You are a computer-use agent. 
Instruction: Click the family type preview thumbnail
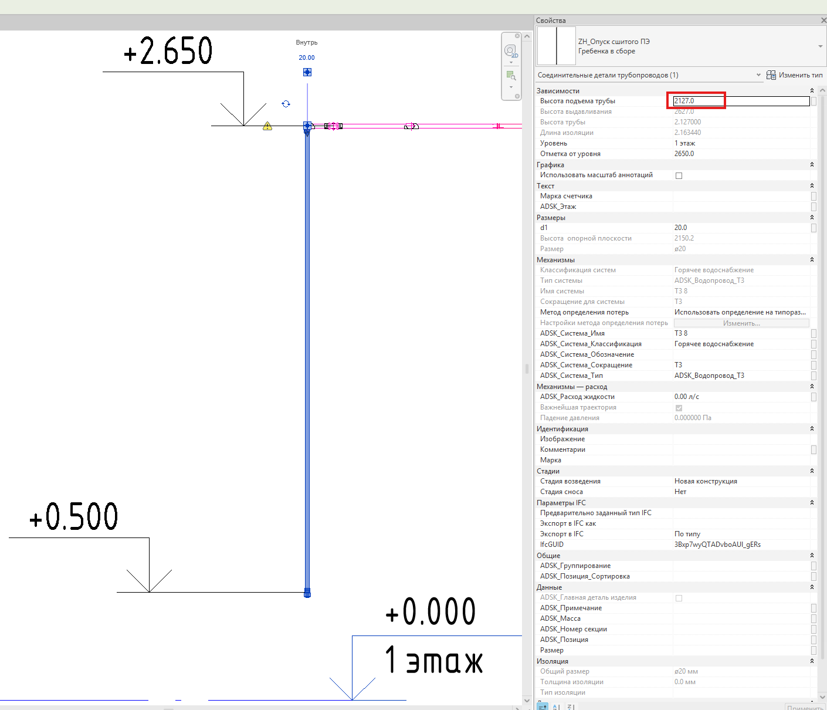[x=557, y=46]
